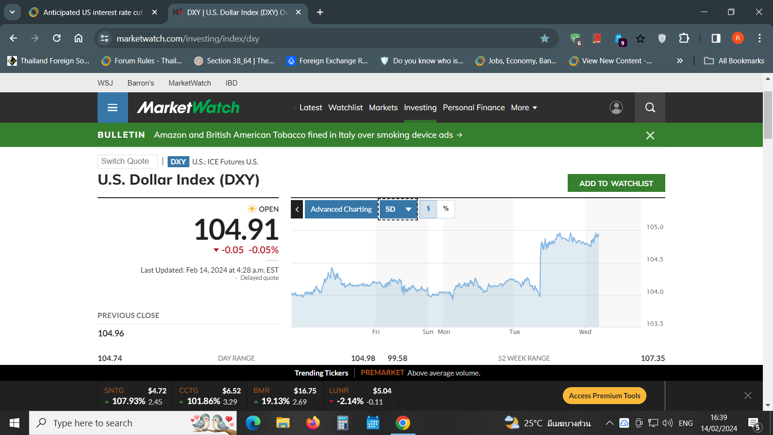The height and width of the screenshot is (435, 773).
Task: Open the BMR trending ticker
Action: pyautogui.click(x=285, y=396)
